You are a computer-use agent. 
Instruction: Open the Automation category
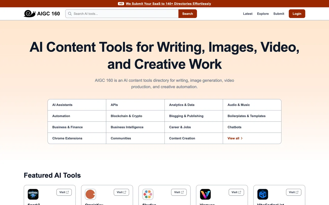(x=77, y=116)
